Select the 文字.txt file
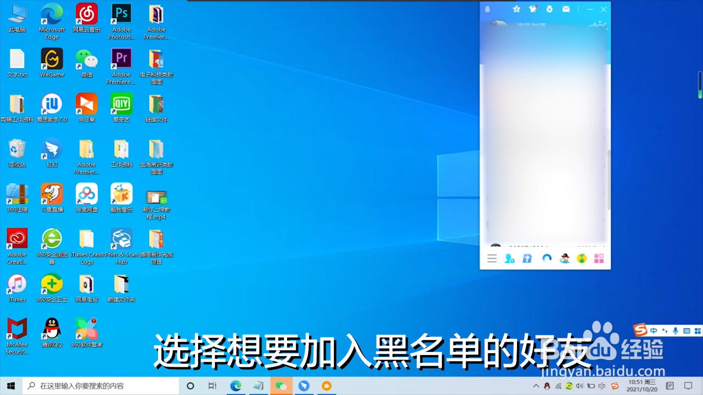Viewport: 703px width, 395px height. coord(17,63)
